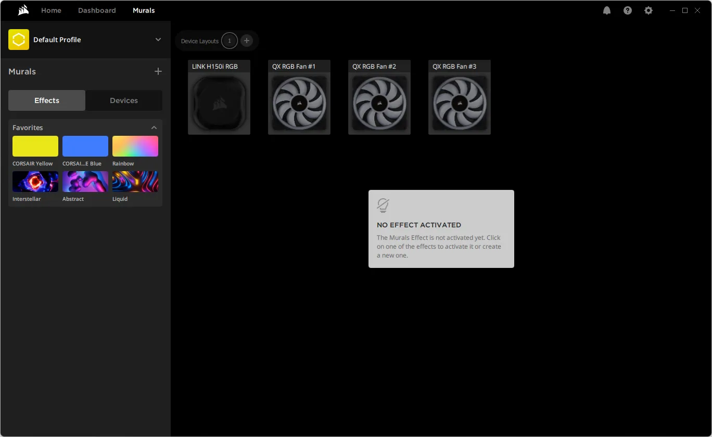Image resolution: width=712 pixels, height=437 pixels.
Task: Switch to the Murals tab
Action: click(x=144, y=10)
